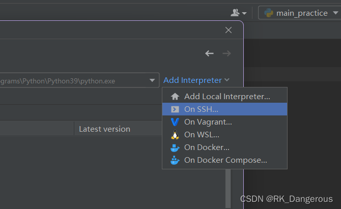This screenshot has width=341, height=209.
Task: Select On WSL... menu entry
Action: (224, 135)
